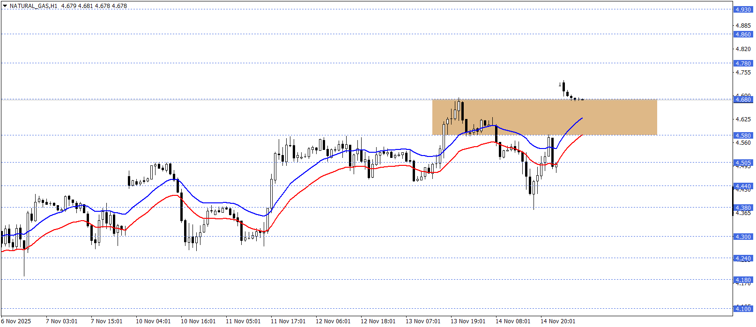Click the 4.860 price level label
The image size is (756, 327).
[x=742, y=35]
